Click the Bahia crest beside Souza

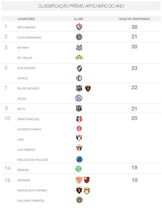click(x=79, y=98)
